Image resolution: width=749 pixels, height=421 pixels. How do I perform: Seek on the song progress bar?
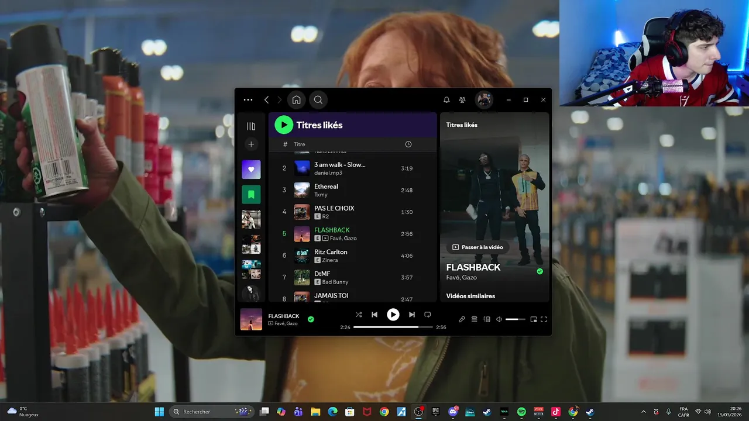[393, 327]
